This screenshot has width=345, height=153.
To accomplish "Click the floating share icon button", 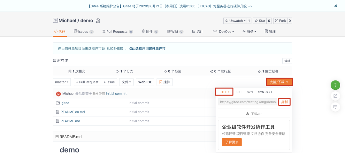I will 335,96.
